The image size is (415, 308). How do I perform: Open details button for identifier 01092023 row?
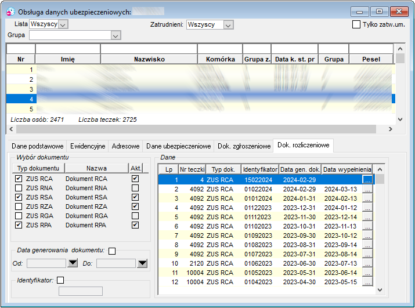[x=367, y=235]
